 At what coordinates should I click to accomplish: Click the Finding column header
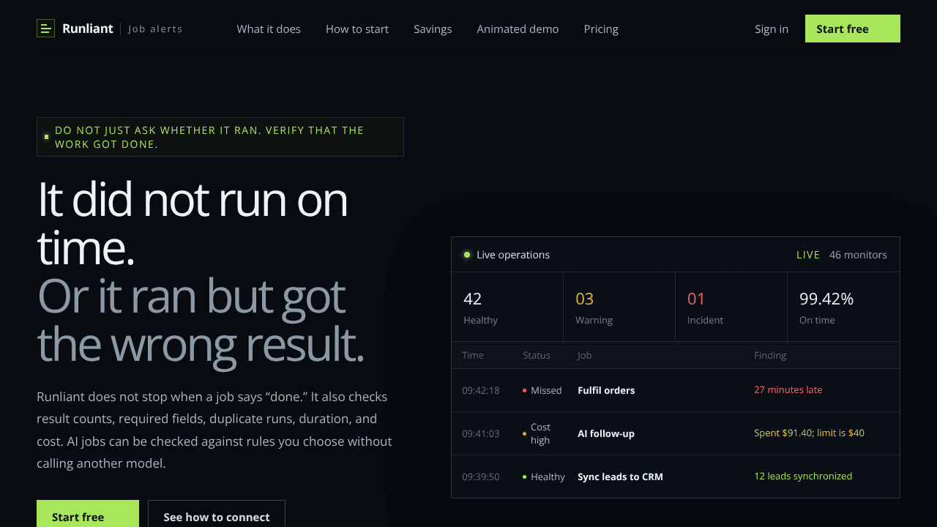tap(770, 355)
